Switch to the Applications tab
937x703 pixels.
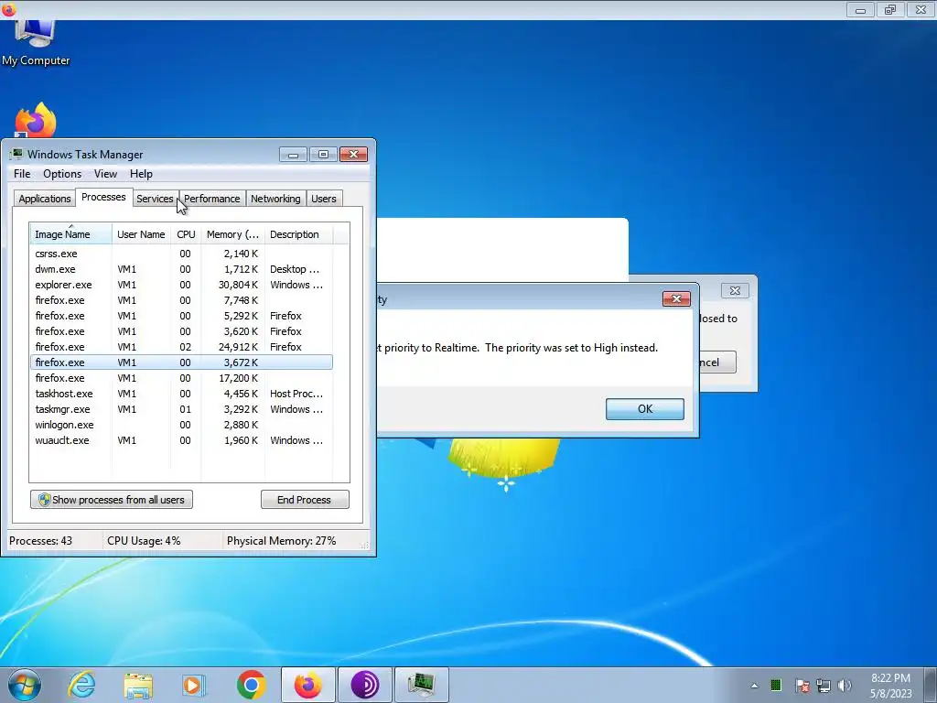pos(45,199)
